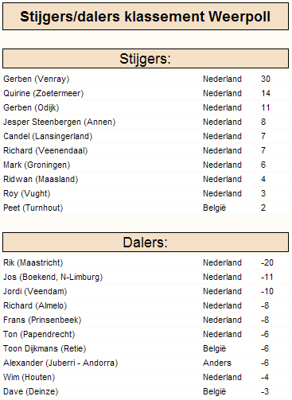Select Candel (Lansingerland) in the risers list
This screenshot has width=292, height=400.
(x=48, y=136)
